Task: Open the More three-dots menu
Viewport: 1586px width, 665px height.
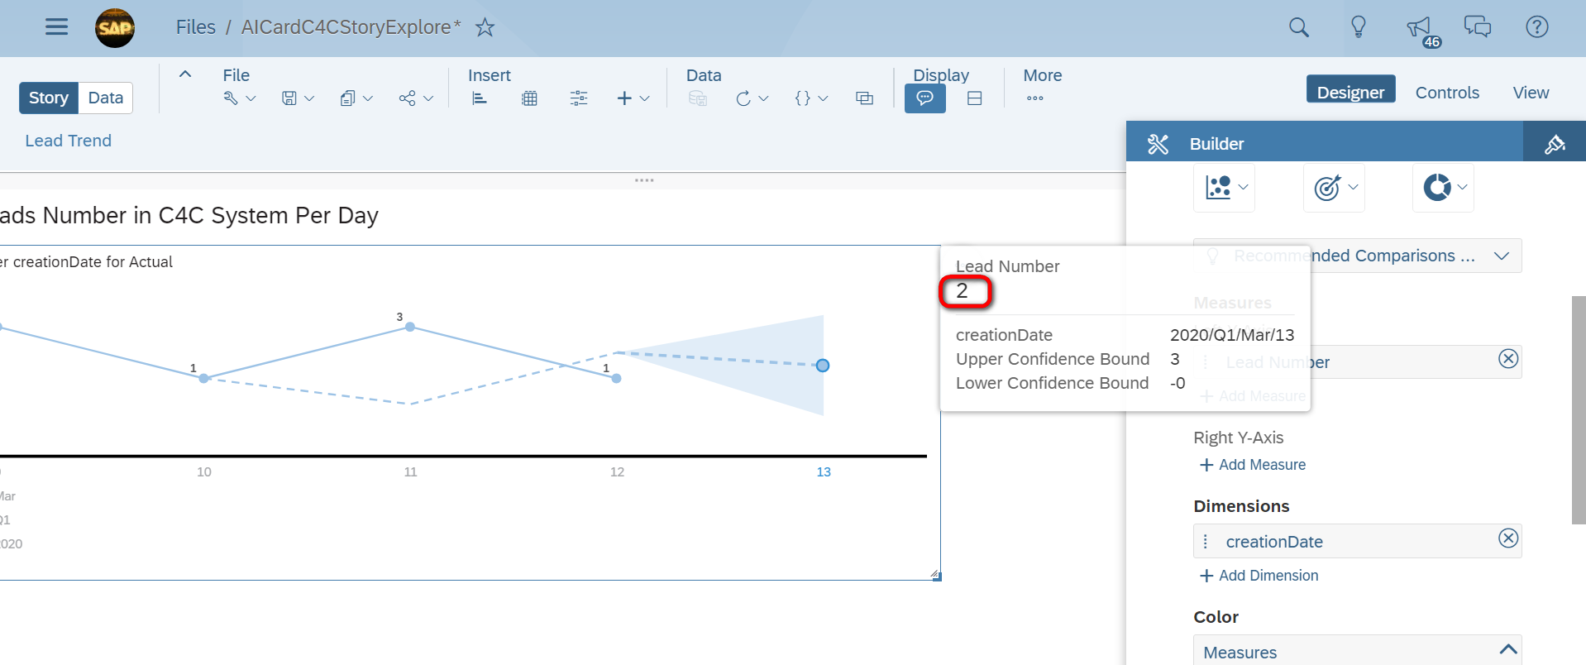Action: (1035, 98)
